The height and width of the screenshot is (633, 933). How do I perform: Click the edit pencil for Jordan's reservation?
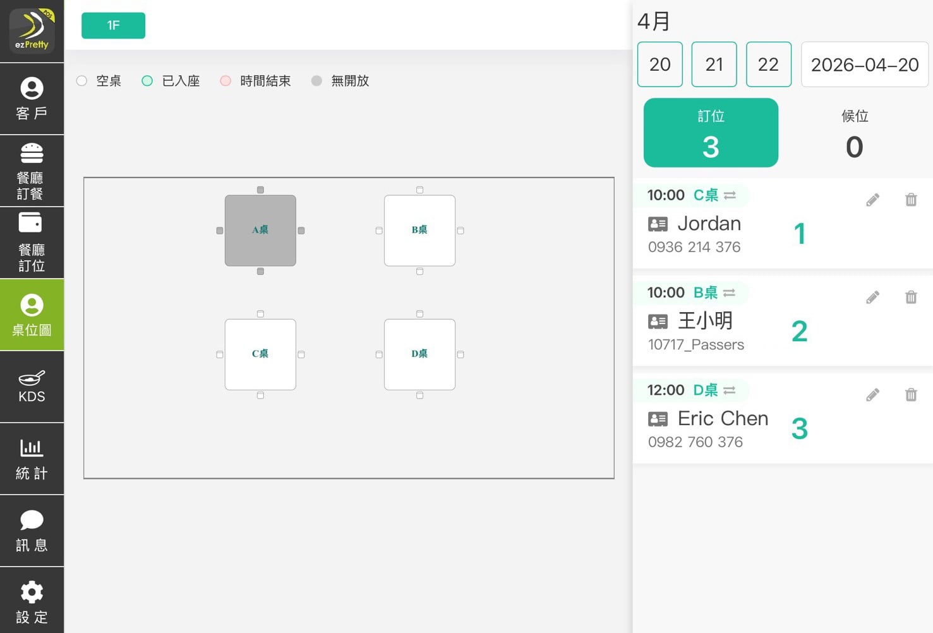tap(872, 200)
